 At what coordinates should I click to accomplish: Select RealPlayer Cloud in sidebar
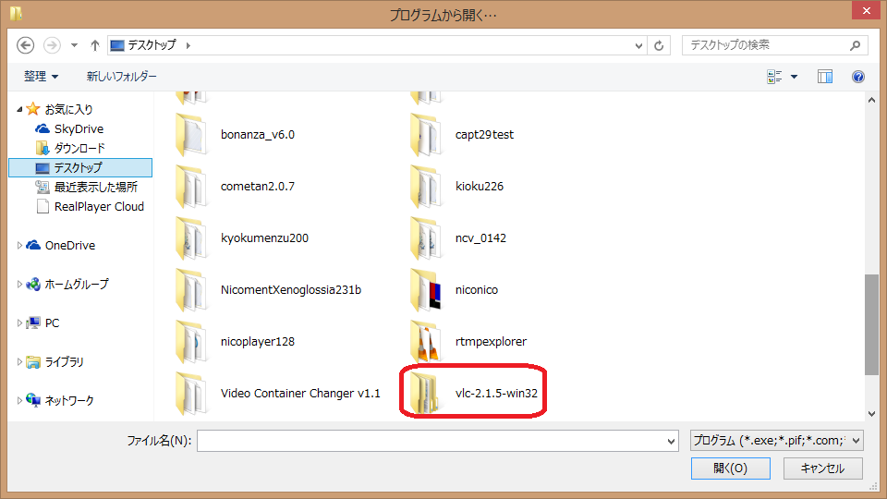(x=99, y=206)
